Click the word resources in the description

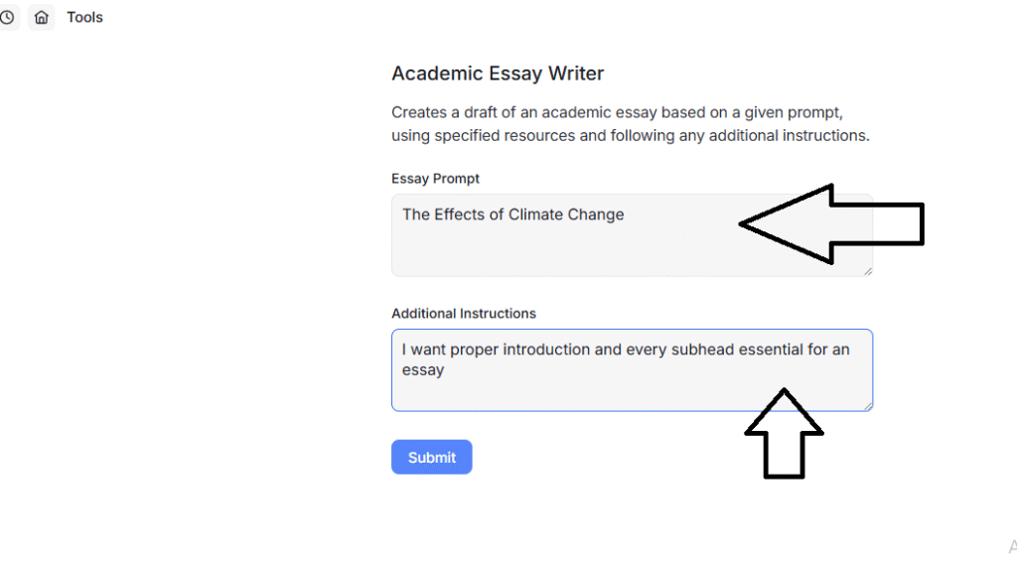tap(540, 135)
